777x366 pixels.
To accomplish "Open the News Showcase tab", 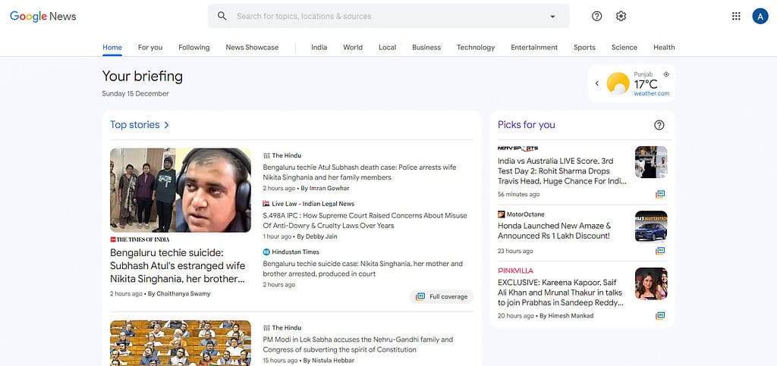I will pyautogui.click(x=252, y=48).
